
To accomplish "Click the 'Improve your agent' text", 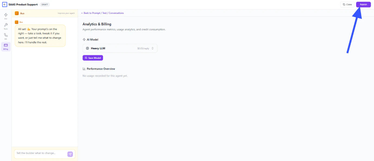I will (66, 13).
